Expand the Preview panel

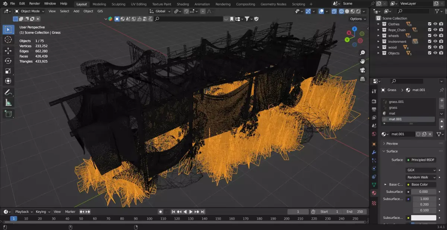pos(392,143)
